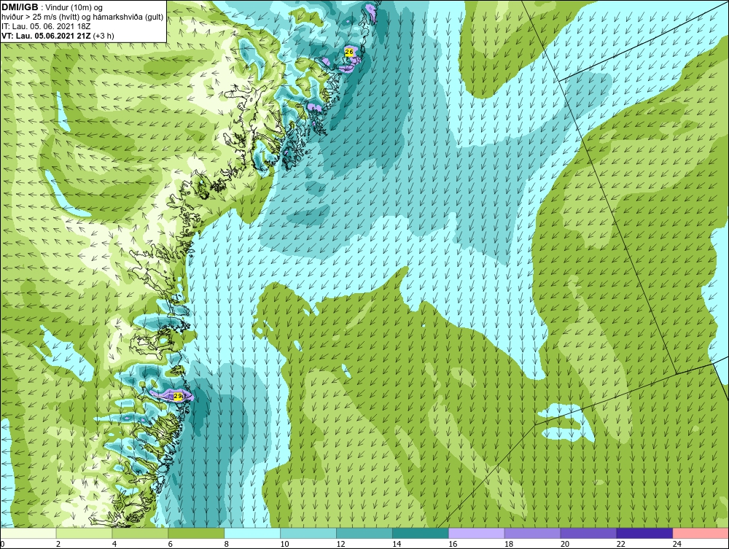Click the 16–18 m/s lavender legend swatch
The width and height of the screenshot is (729, 549).
coord(477,533)
